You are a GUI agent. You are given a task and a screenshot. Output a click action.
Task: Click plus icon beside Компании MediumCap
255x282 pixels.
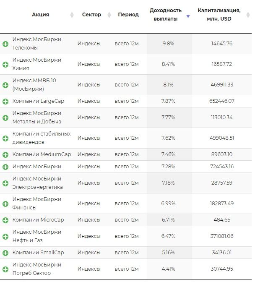[5, 154]
